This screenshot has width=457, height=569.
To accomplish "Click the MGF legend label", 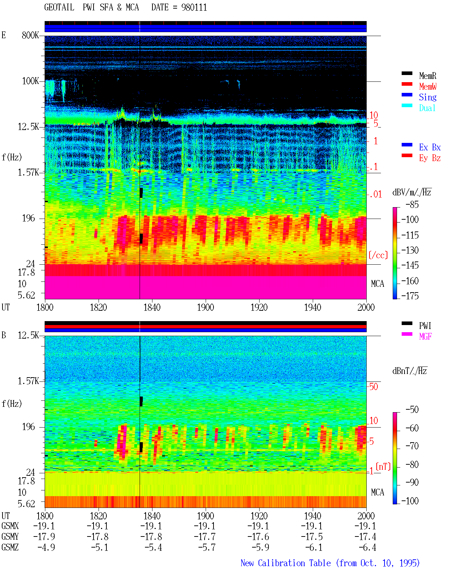I will pos(426,336).
